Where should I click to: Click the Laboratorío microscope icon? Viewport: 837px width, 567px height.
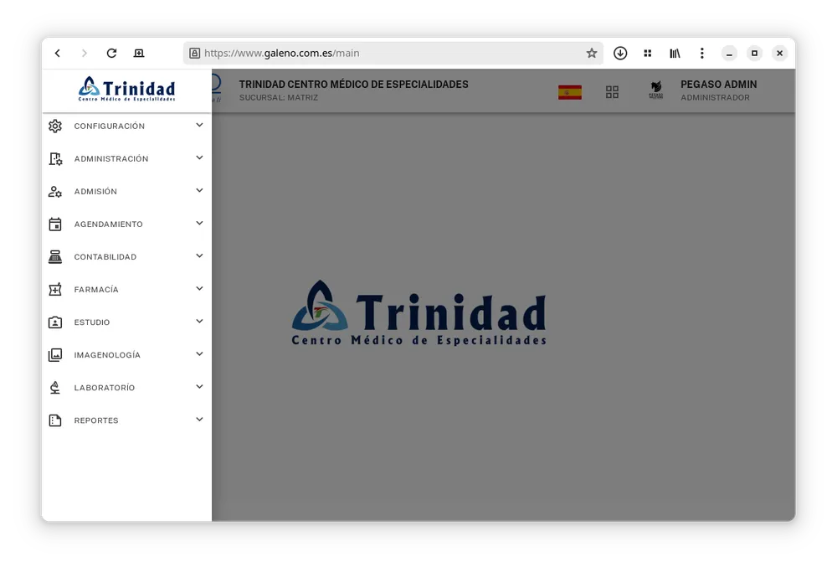coord(55,388)
